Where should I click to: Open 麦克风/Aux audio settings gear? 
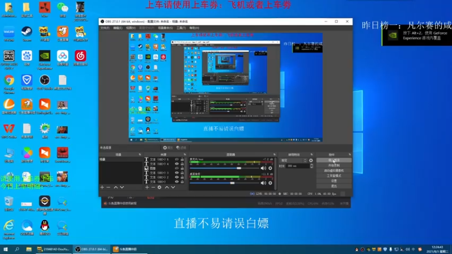pos(270,168)
